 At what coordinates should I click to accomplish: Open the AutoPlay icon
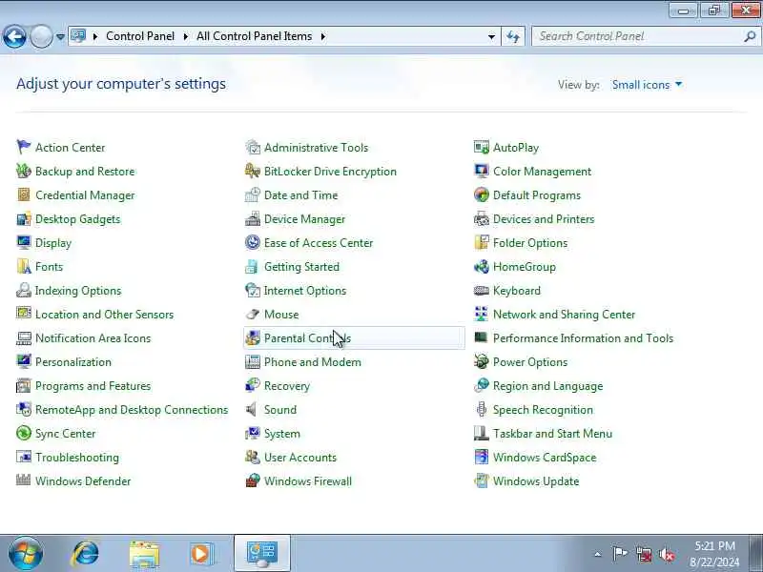pyautogui.click(x=482, y=147)
